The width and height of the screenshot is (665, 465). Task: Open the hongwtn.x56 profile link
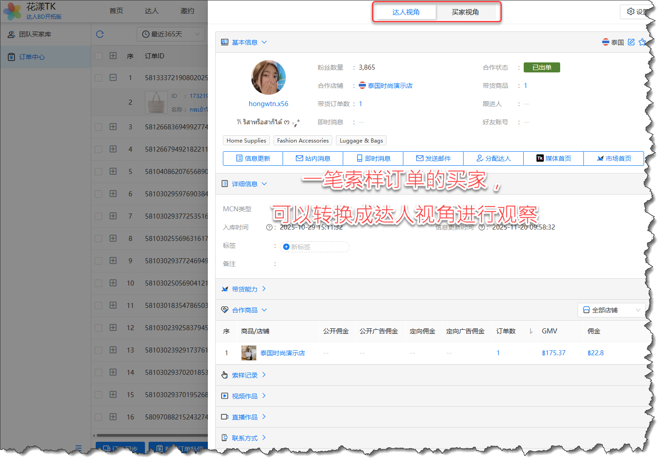coord(268,104)
